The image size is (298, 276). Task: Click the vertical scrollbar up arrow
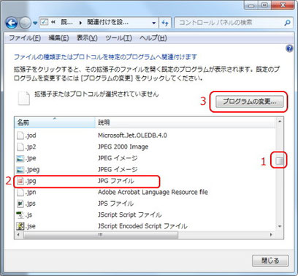(x=280, y=122)
